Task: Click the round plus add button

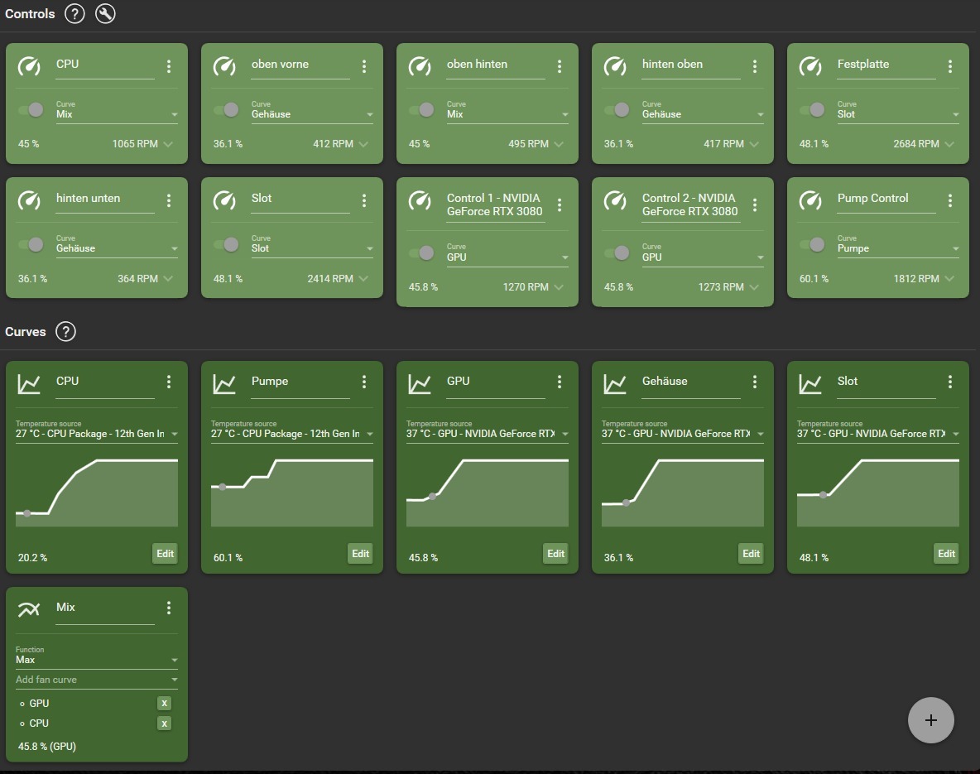Action: pyautogui.click(x=930, y=720)
